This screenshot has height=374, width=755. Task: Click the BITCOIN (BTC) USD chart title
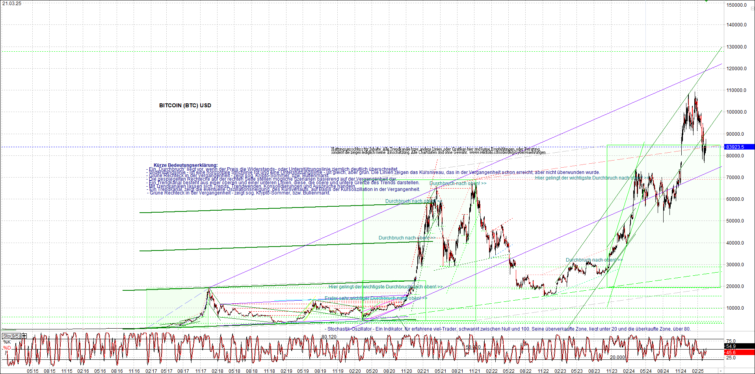click(x=185, y=105)
